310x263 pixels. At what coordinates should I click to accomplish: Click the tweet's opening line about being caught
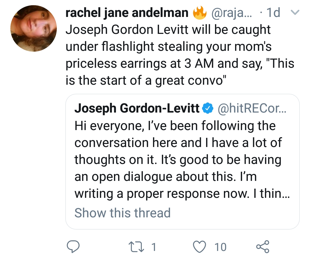168,30
